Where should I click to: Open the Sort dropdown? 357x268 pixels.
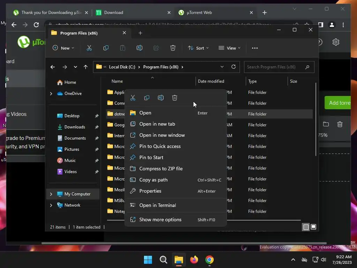coord(198,48)
